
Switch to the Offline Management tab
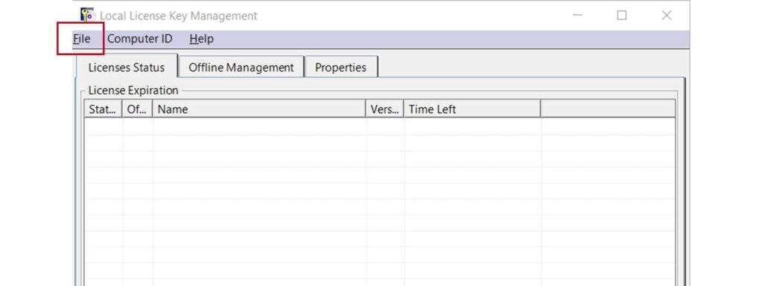click(x=241, y=67)
